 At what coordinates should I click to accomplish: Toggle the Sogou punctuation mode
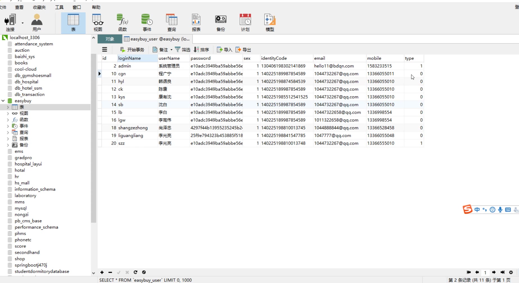point(484,210)
